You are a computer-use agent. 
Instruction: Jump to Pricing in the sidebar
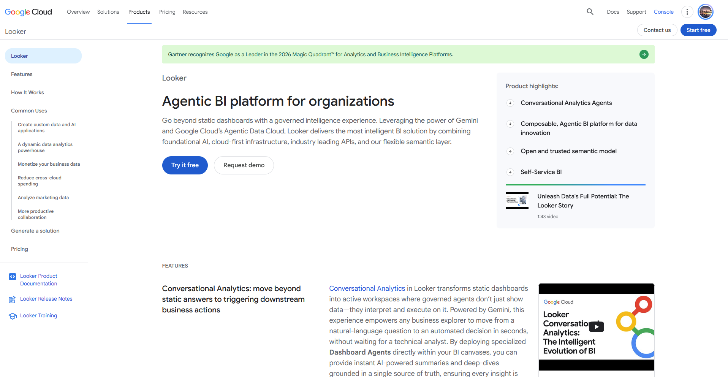pos(19,249)
